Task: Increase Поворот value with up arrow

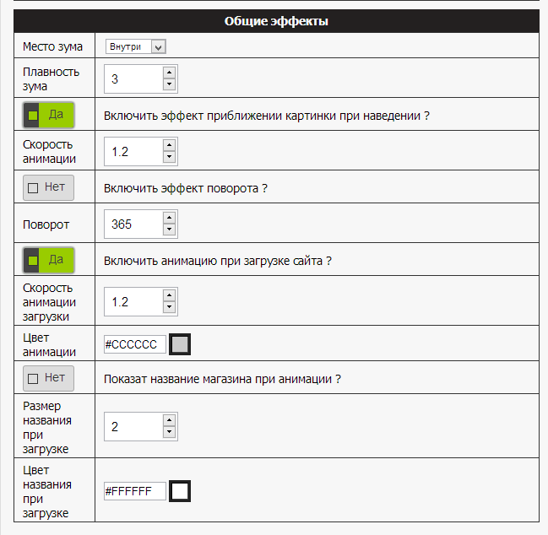Action: coord(169,218)
